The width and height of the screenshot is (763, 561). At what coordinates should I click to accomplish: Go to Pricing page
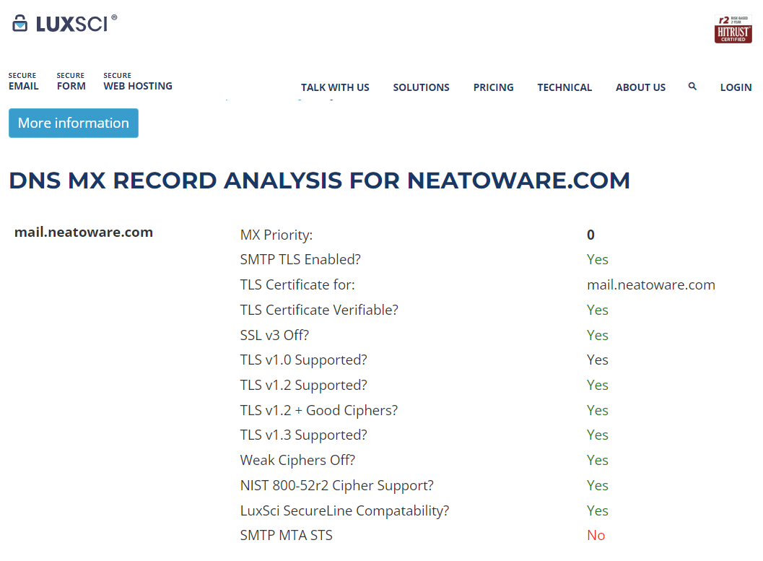pyautogui.click(x=494, y=87)
